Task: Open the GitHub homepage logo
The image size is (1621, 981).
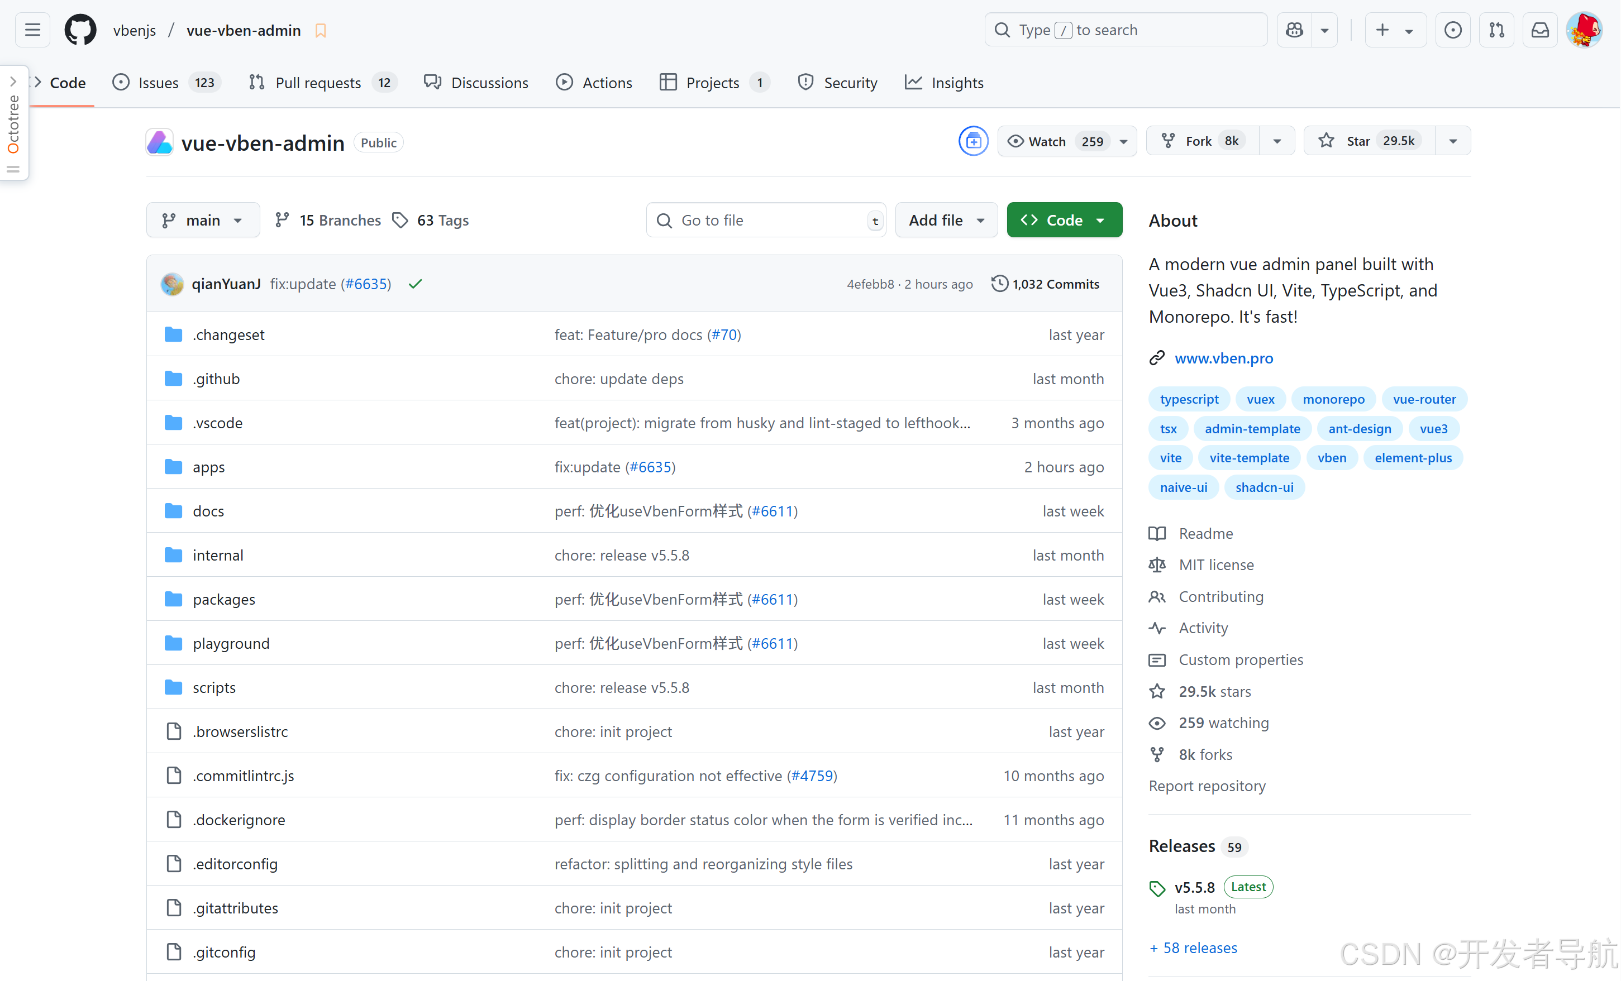Action: [x=80, y=30]
